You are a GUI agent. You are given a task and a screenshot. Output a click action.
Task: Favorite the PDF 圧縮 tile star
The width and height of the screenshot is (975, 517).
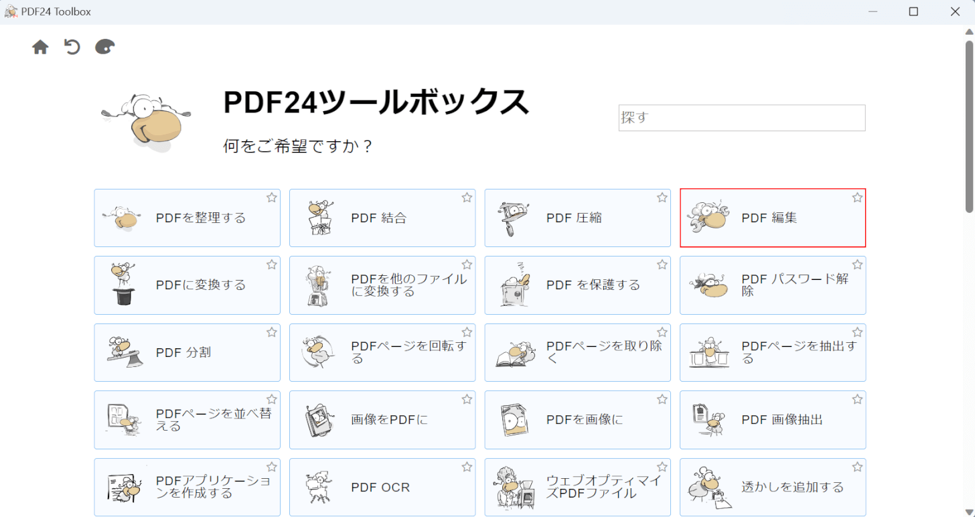pyautogui.click(x=662, y=198)
